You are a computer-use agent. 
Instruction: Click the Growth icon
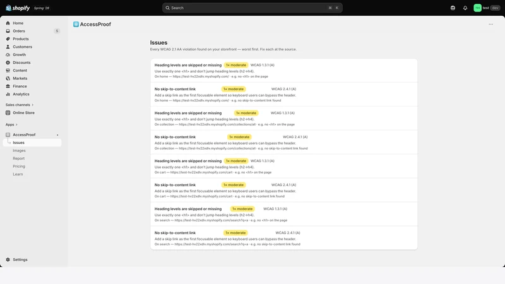point(8,55)
